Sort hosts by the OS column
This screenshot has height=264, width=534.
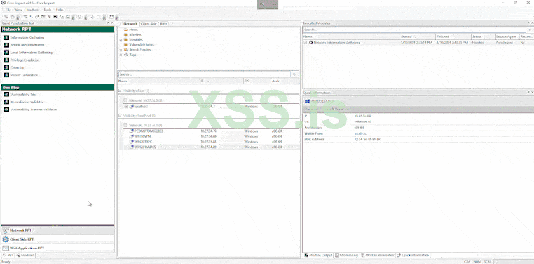257,81
